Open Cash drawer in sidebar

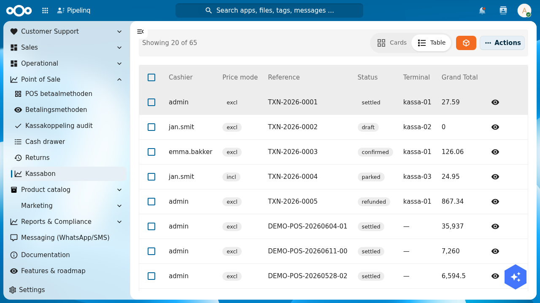(69, 142)
